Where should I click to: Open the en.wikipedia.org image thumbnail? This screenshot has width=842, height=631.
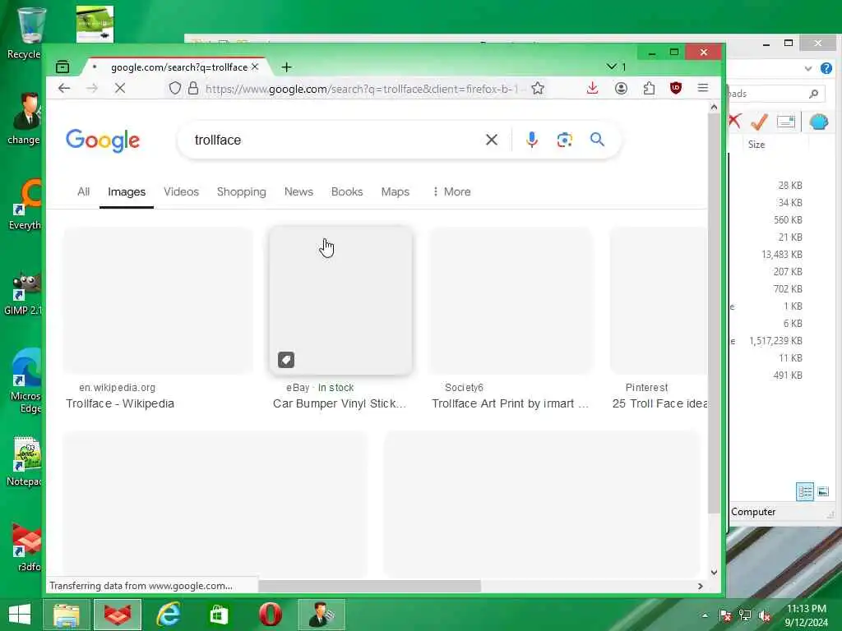point(158,301)
